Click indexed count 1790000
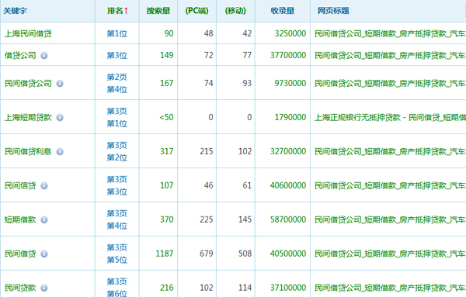 tap(290, 118)
